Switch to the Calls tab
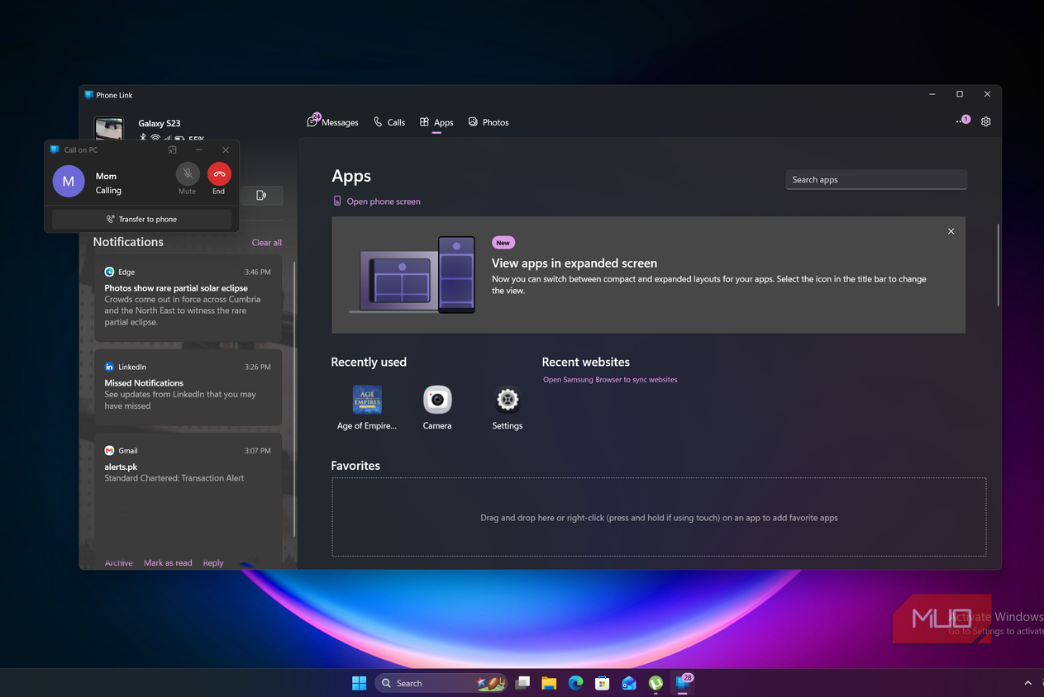 coord(389,122)
